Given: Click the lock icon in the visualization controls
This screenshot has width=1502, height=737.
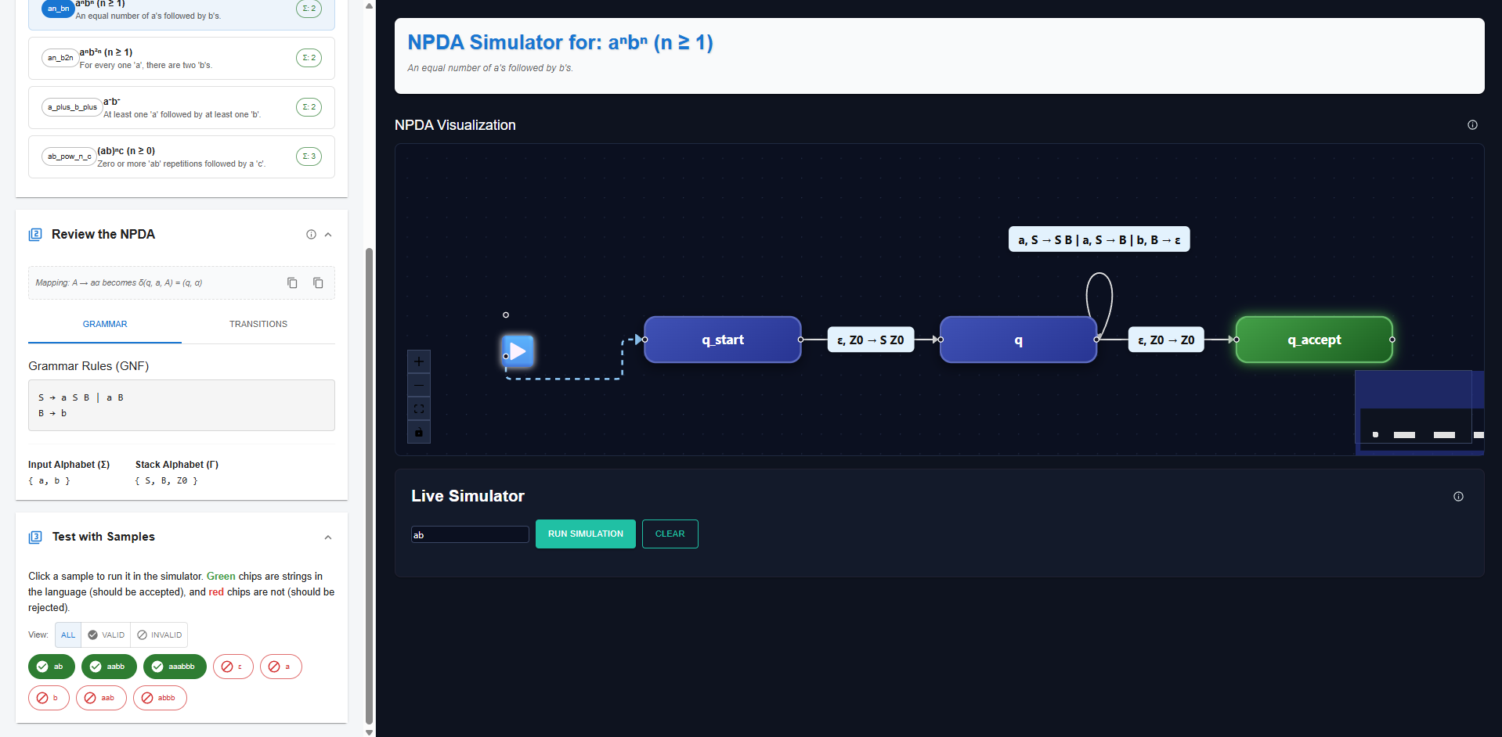Looking at the screenshot, I should coord(418,431).
